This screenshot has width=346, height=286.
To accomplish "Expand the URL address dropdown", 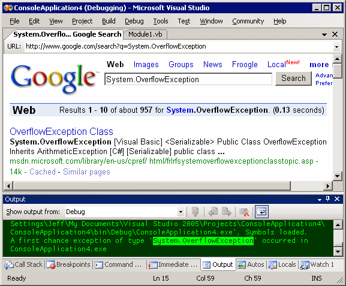I will click(336, 47).
